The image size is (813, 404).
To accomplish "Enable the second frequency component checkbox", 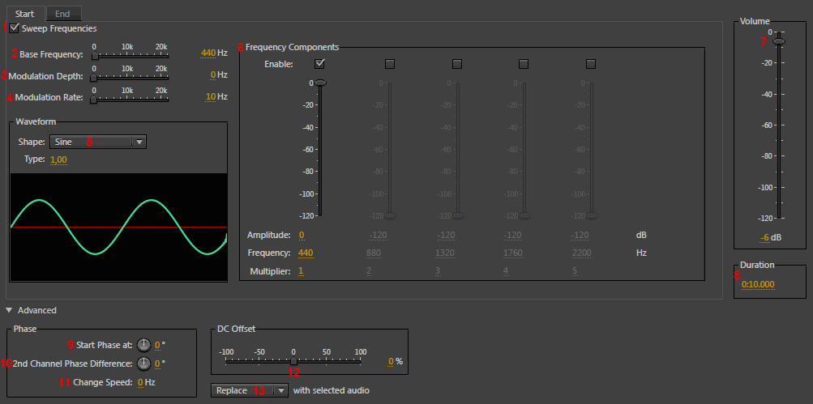I will pos(390,63).
